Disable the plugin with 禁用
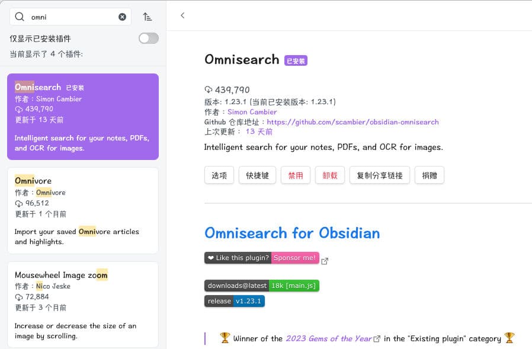The width and height of the screenshot is (532, 349). (x=295, y=175)
